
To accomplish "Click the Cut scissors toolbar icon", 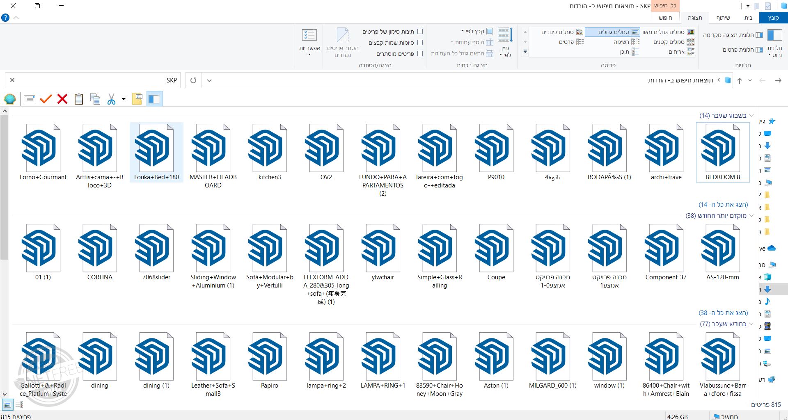I will [111, 99].
